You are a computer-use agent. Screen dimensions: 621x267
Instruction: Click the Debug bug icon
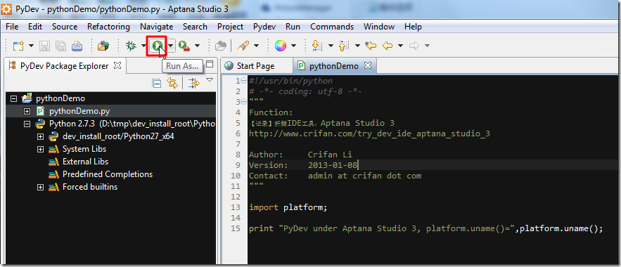coord(131,46)
